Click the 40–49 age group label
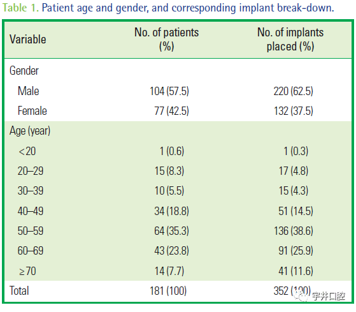356x312 pixels. [31, 211]
